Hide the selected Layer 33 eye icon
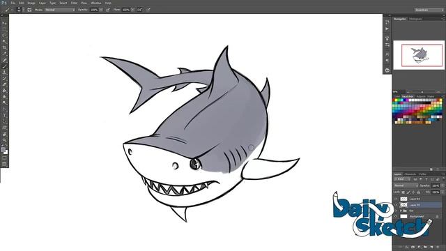 (x=396, y=205)
